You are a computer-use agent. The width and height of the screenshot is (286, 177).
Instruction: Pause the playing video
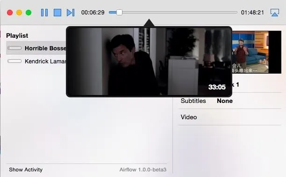(44, 13)
